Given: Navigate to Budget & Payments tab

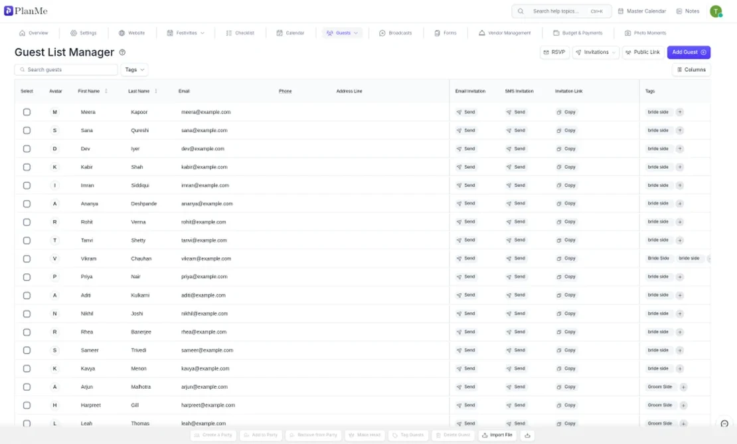Looking at the screenshot, I should pos(578,33).
